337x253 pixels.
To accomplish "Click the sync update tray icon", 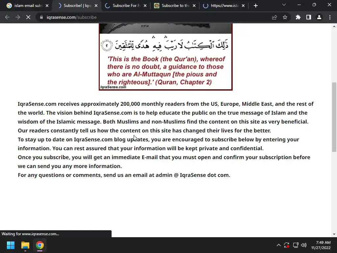I will click(287, 245).
